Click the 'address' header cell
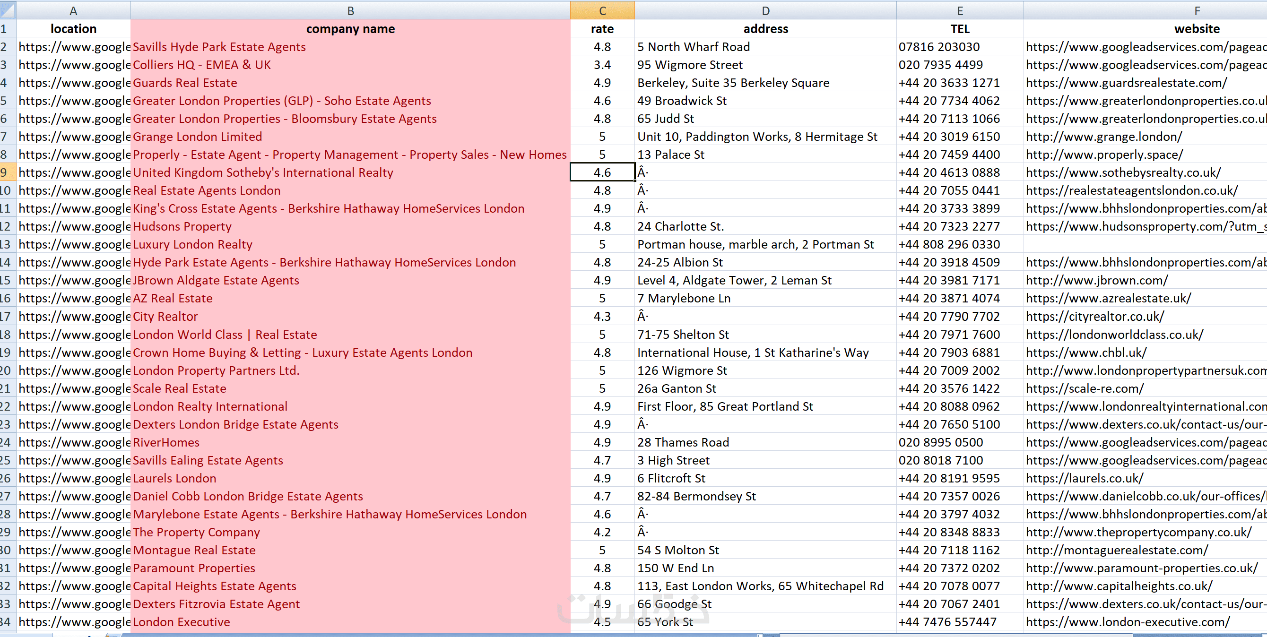The width and height of the screenshot is (1267, 637). coord(765,28)
